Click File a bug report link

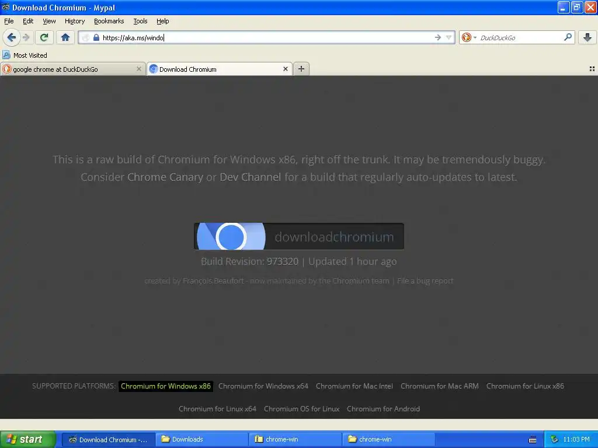[x=425, y=281]
